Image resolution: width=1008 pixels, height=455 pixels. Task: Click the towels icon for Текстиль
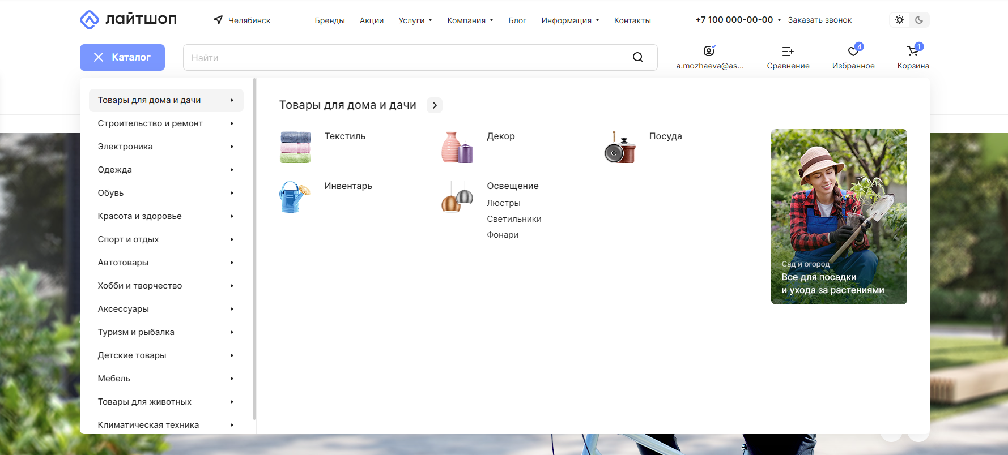coord(295,147)
